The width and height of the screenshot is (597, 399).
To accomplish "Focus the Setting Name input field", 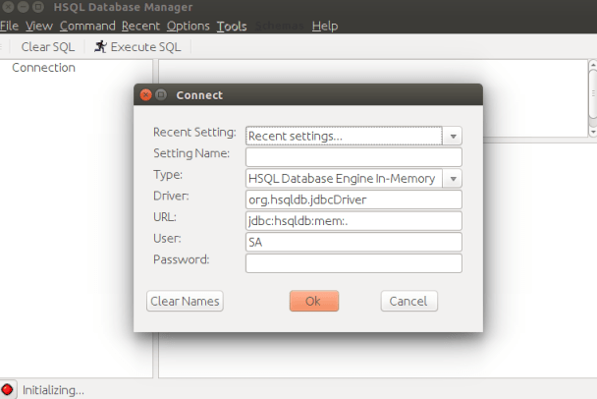I will (353, 157).
